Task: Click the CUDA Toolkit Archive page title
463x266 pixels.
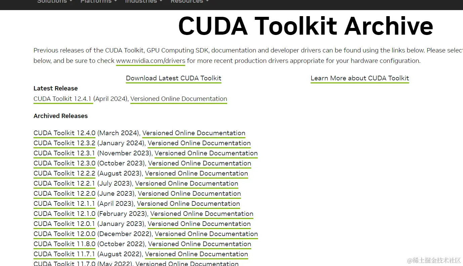Action: pyautogui.click(x=306, y=26)
